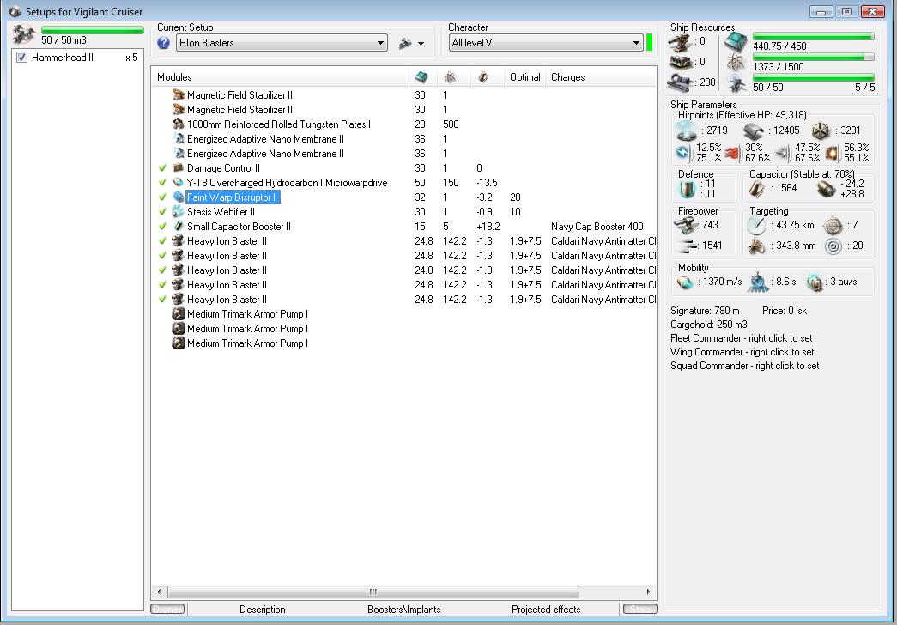Switch to the Boosters\Implants tab
This screenshot has height=625, width=897.
[404, 610]
